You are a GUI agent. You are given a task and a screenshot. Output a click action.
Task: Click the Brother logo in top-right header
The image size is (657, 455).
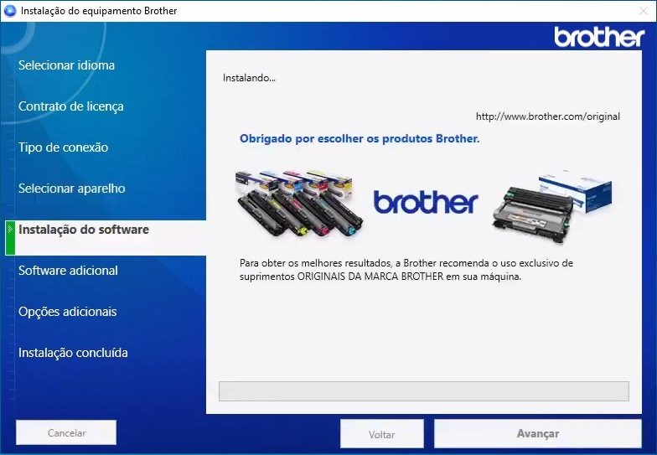[x=599, y=37]
